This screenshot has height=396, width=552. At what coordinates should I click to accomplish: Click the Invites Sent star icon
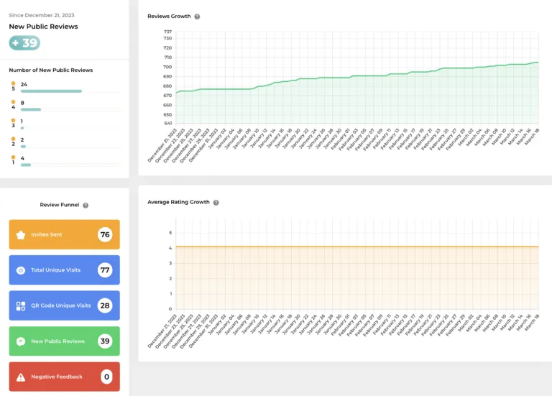point(21,235)
